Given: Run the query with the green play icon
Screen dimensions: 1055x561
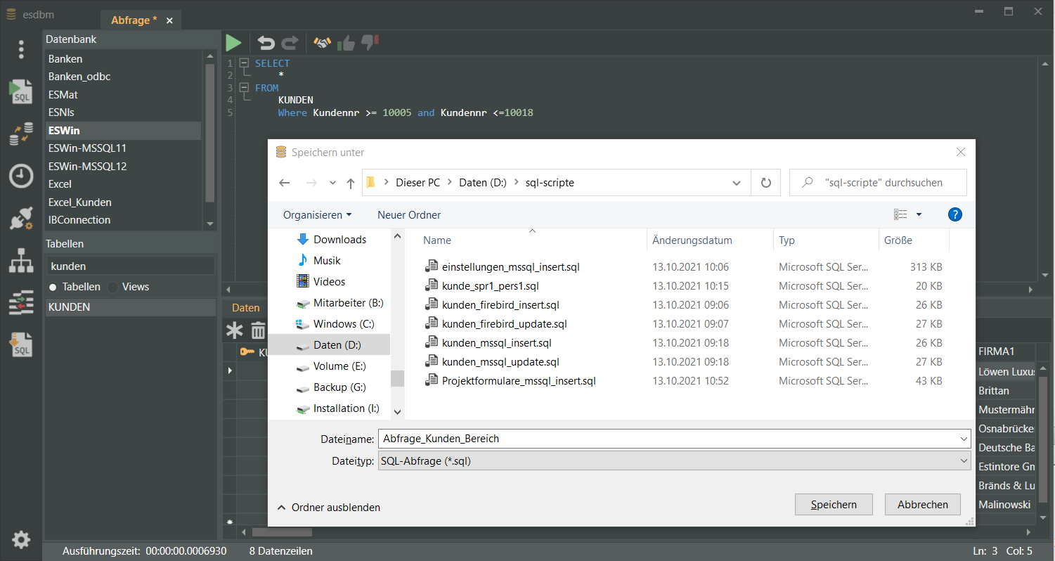Looking at the screenshot, I should pyautogui.click(x=233, y=43).
